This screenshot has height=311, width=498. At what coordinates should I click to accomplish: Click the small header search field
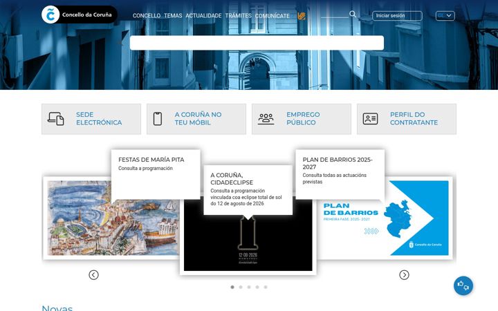335,15
